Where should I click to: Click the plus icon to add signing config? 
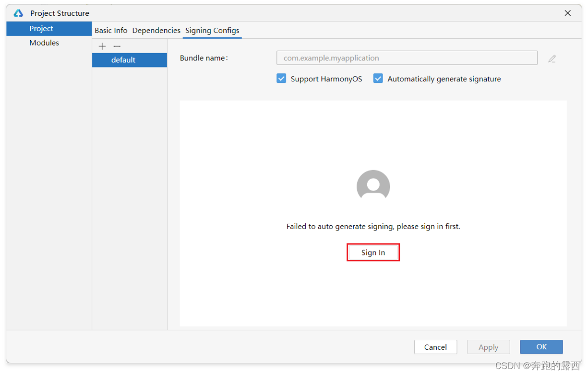point(102,46)
